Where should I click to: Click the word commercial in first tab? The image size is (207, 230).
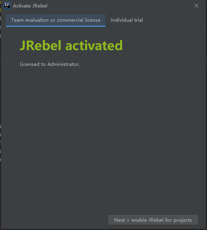tap(70, 20)
